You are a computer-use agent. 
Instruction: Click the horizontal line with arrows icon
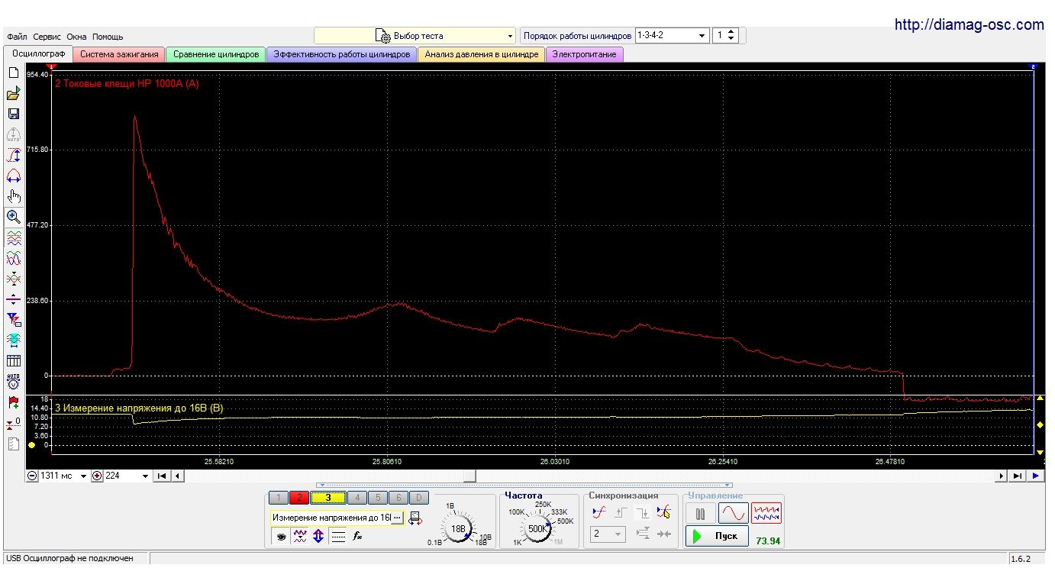(x=13, y=299)
